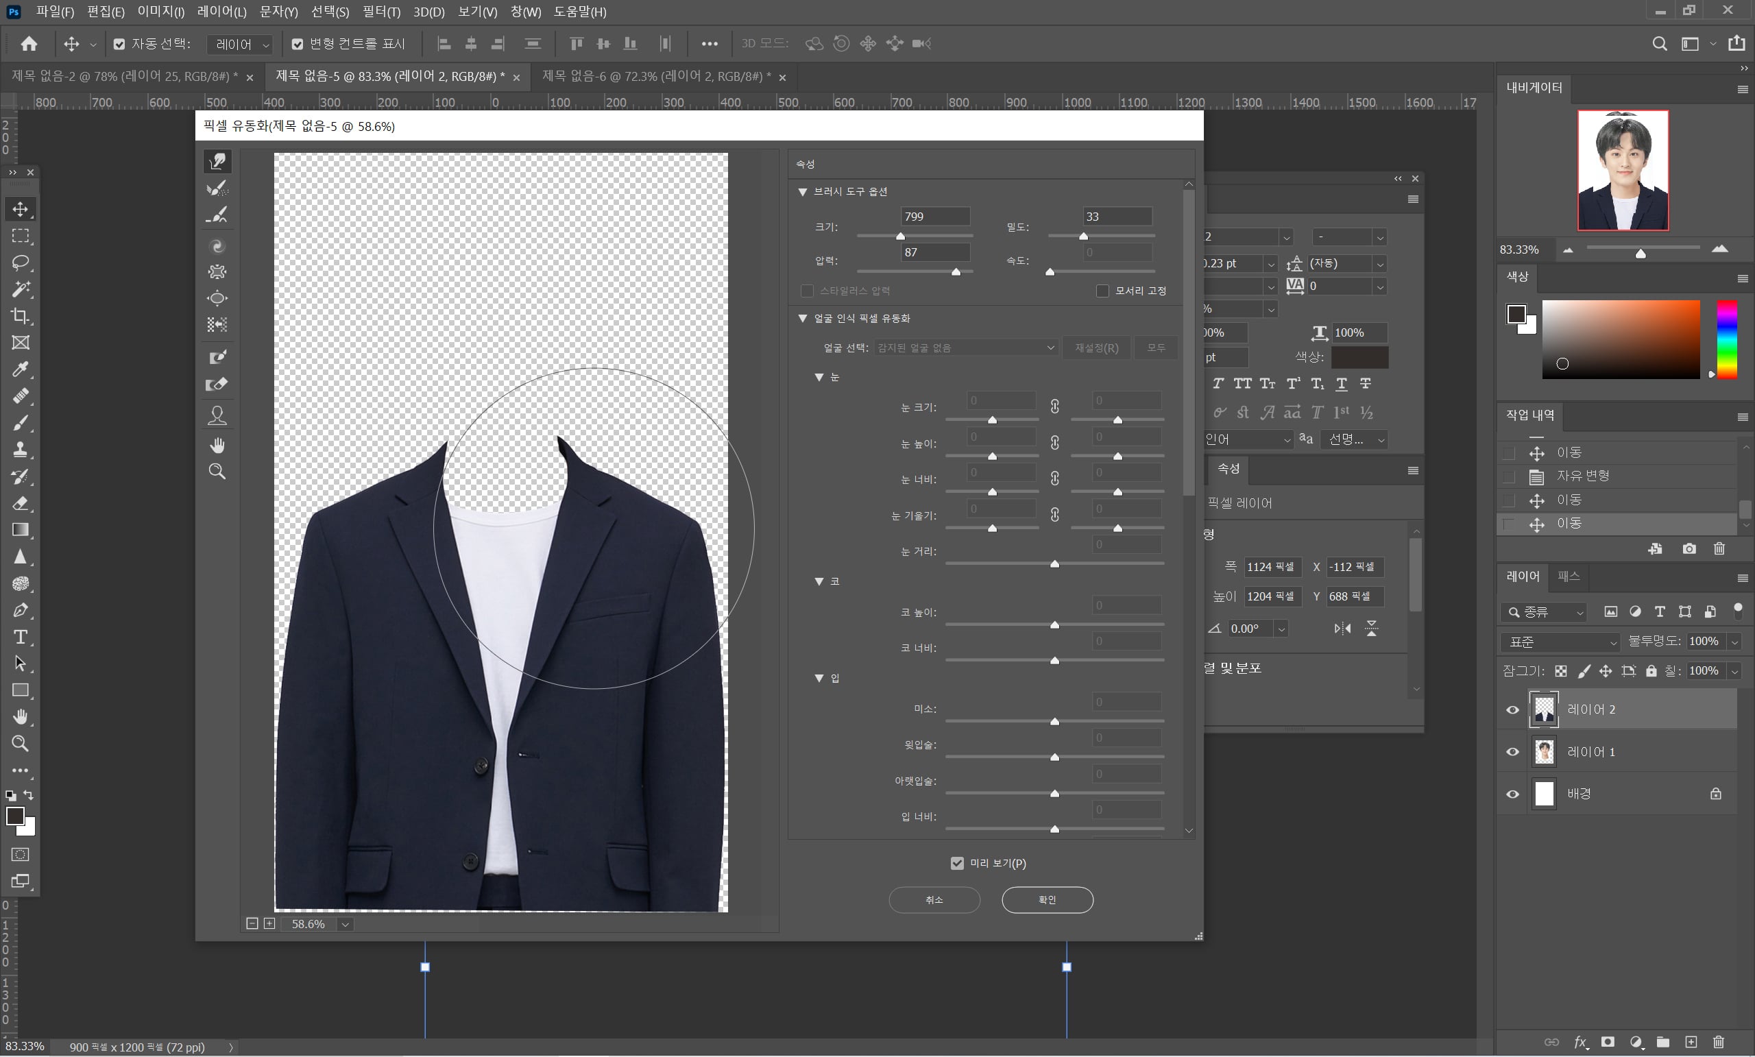Hide 레이어 2 with its eye icon

click(x=1513, y=709)
